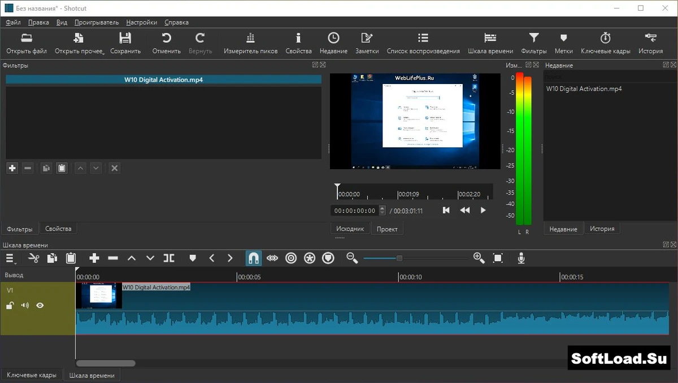
Task: Click the timecode spinner arrows
Action: coord(383,210)
